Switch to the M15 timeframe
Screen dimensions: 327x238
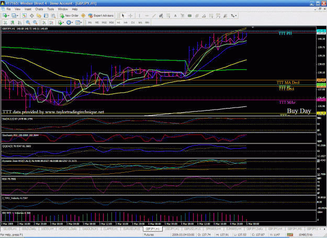104,22
